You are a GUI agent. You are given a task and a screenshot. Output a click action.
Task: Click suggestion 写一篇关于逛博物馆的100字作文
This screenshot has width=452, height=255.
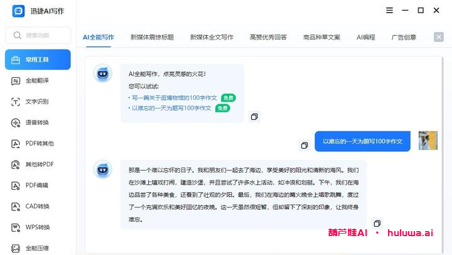175,98
